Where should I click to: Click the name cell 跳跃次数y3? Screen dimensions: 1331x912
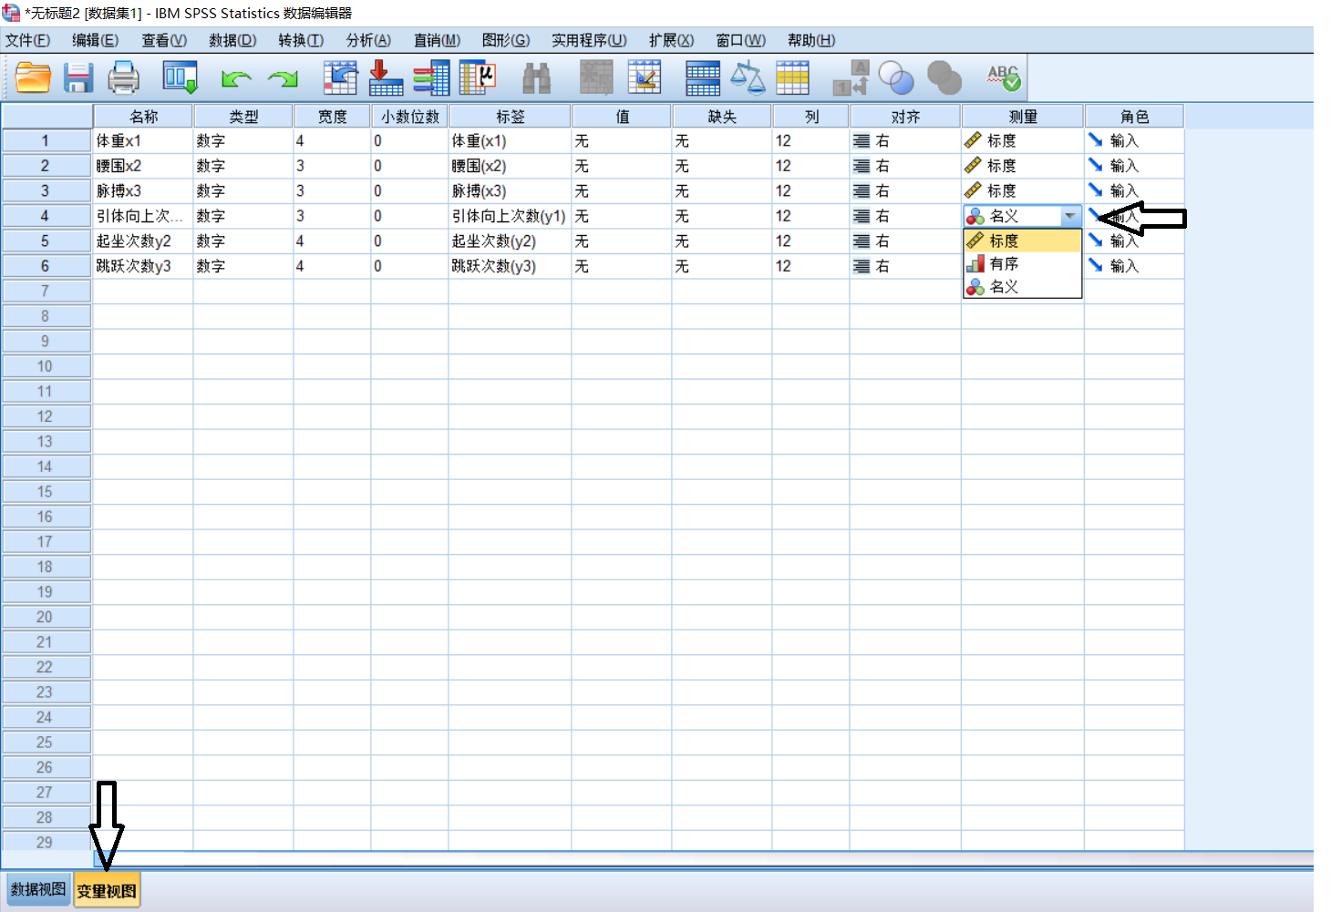click(x=143, y=266)
